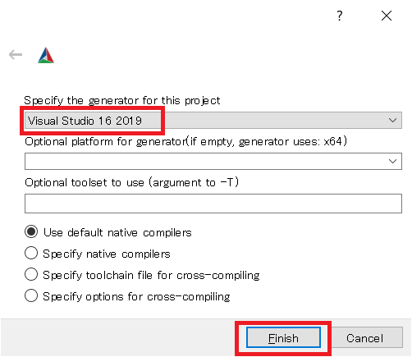Click inside the empty optional platform combo box
412x357 pixels.
213,162
